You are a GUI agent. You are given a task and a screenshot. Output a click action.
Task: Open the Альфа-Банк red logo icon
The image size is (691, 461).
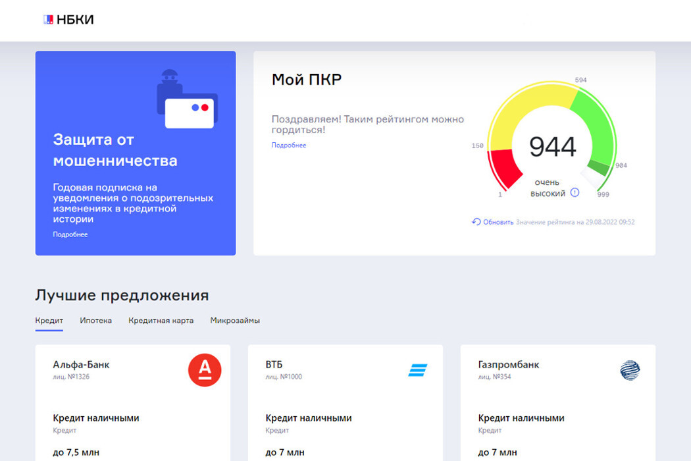click(x=205, y=370)
